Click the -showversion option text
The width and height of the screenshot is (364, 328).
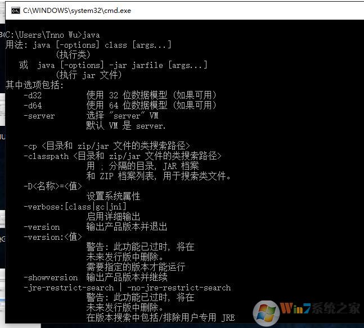(x=51, y=277)
